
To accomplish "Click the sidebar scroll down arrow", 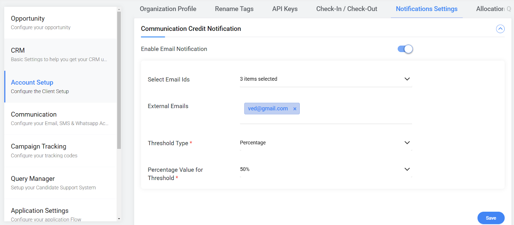I will (x=119, y=219).
